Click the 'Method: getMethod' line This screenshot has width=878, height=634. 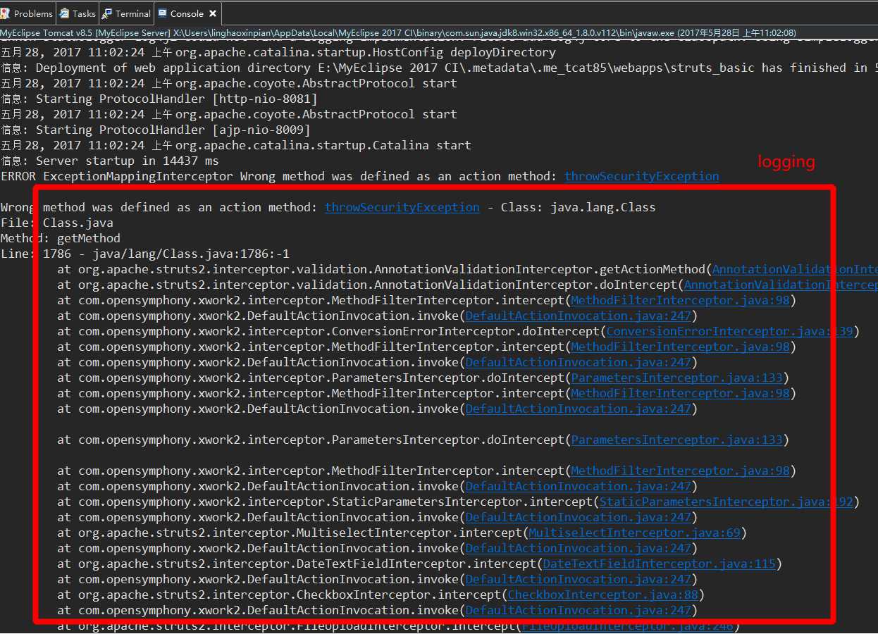[x=60, y=238]
